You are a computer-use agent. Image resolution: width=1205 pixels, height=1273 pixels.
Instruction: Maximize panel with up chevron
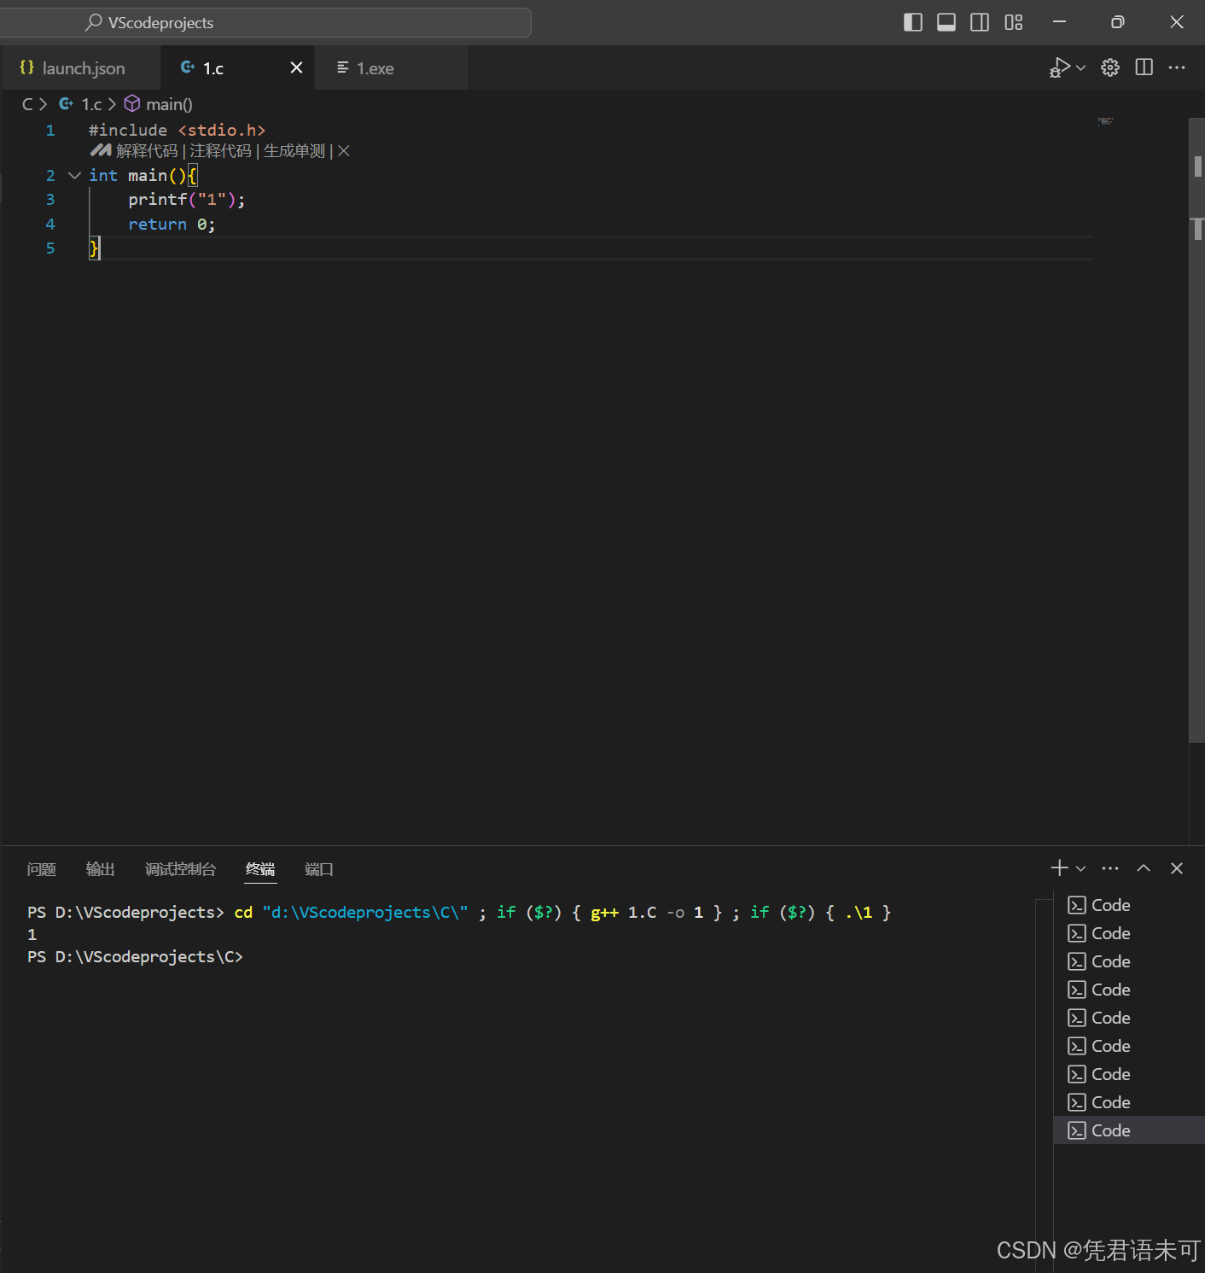coord(1144,868)
